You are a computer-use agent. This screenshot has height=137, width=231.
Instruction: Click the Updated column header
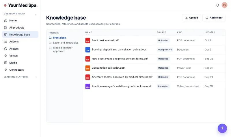point(210,32)
